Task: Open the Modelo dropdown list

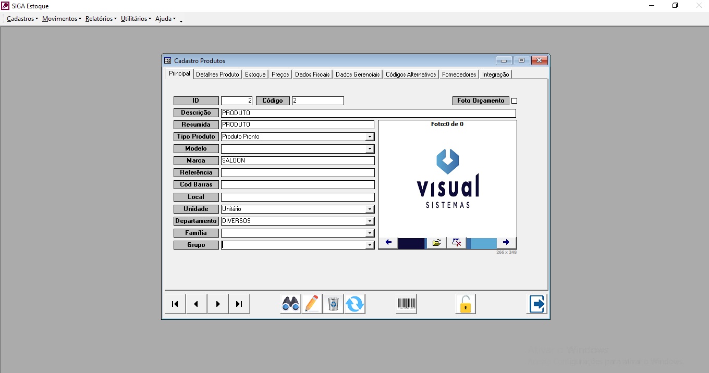Action: click(370, 149)
